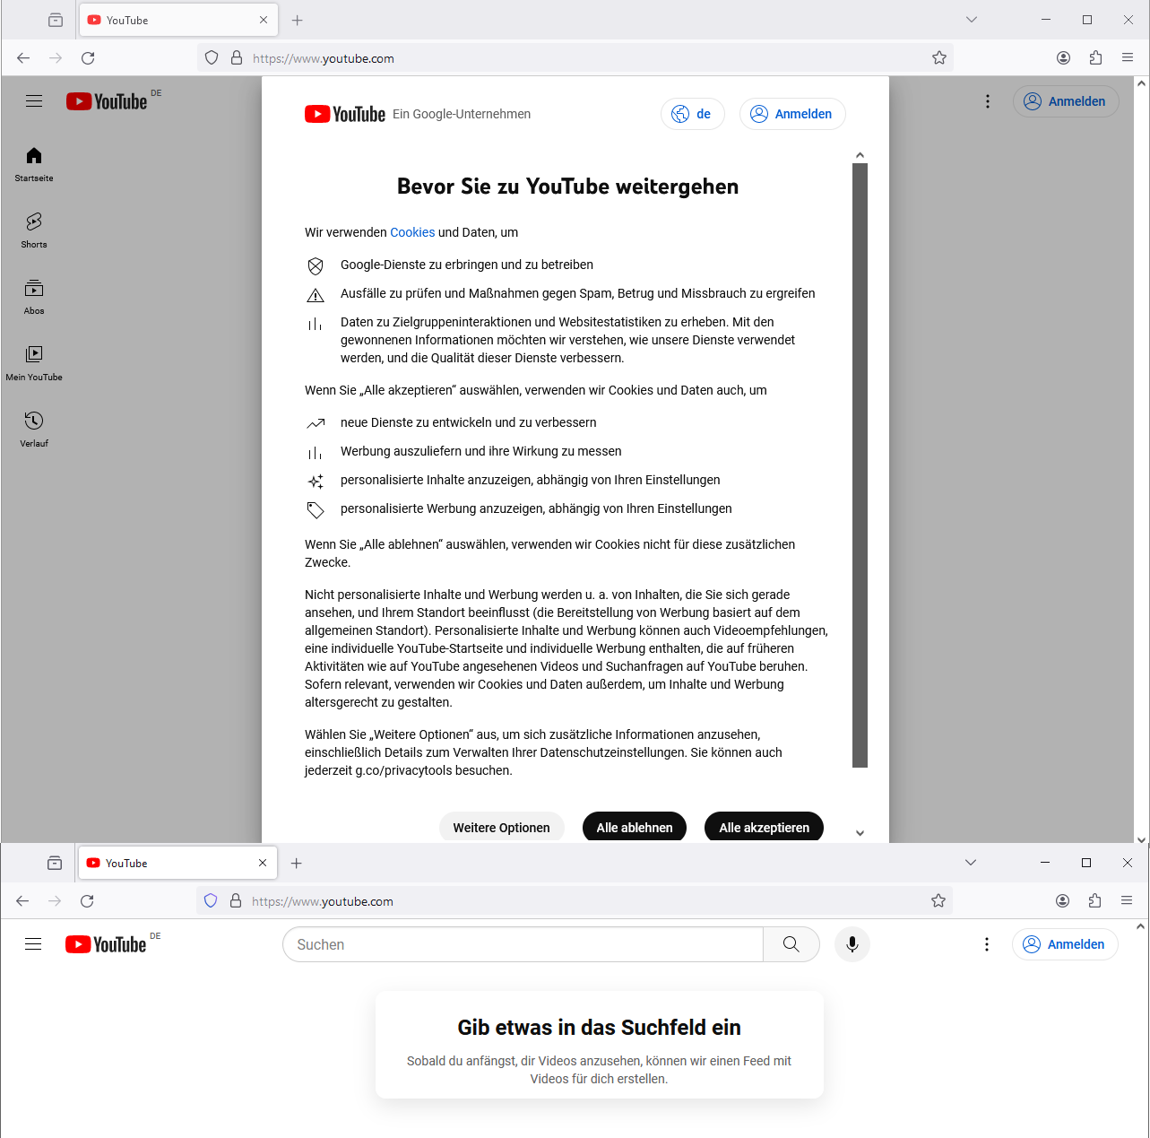The height and width of the screenshot is (1138, 1150).
Task: Close the YouTube tab in the cookie-consent window
Action: tap(264, 20)
